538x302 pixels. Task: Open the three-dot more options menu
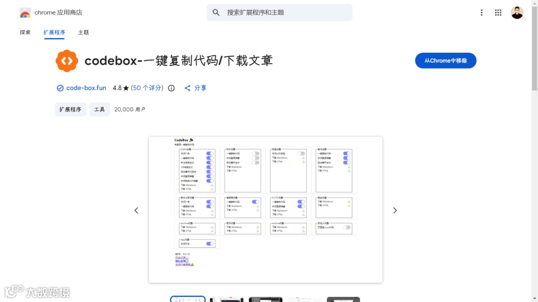(x=481, y=12)
